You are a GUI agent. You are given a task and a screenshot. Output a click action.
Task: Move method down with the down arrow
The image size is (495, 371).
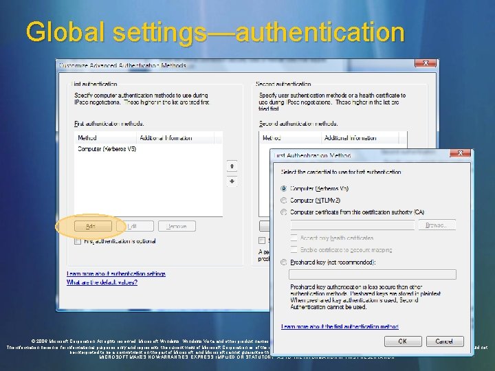232,181
